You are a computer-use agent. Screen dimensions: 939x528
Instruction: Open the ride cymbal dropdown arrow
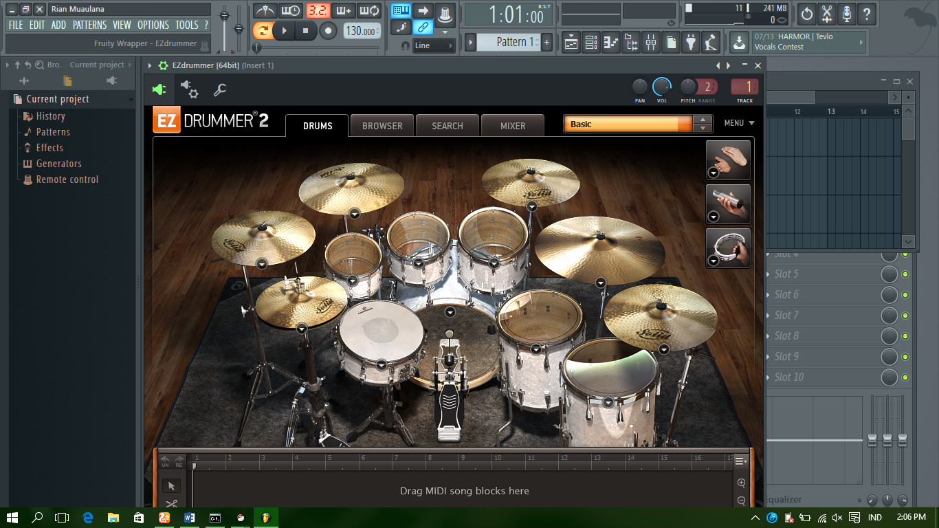pos(601,283)
